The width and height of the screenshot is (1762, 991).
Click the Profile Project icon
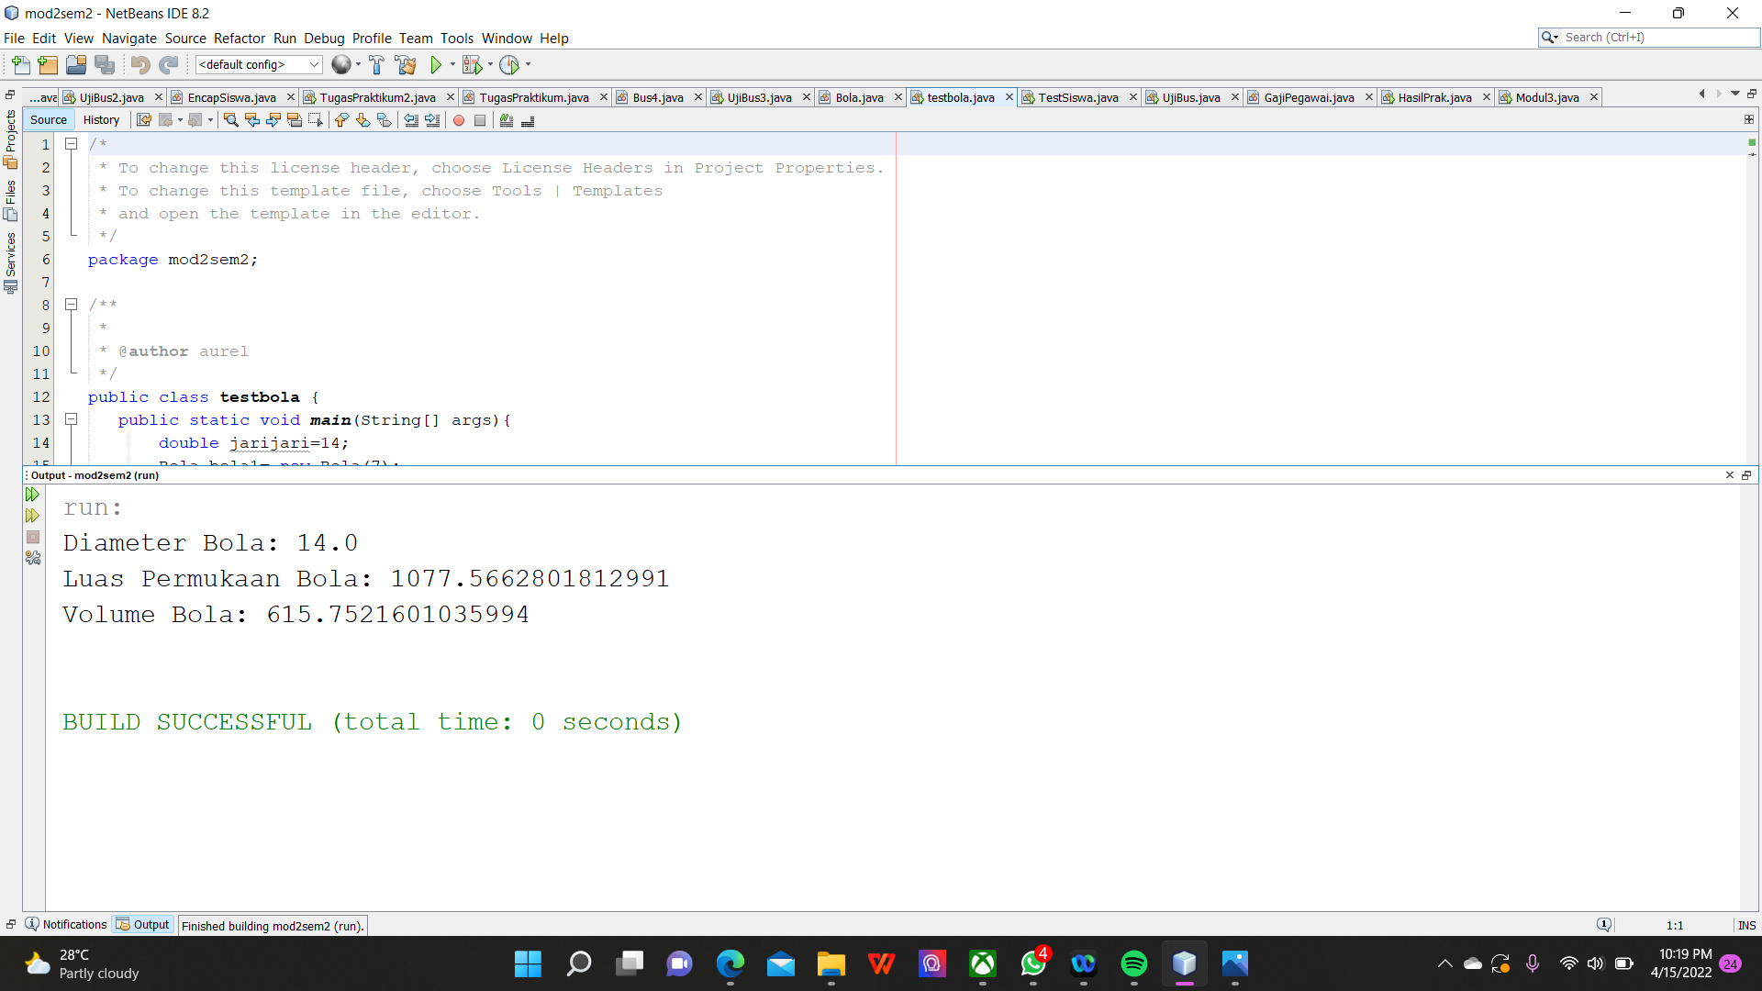[509, 64]
